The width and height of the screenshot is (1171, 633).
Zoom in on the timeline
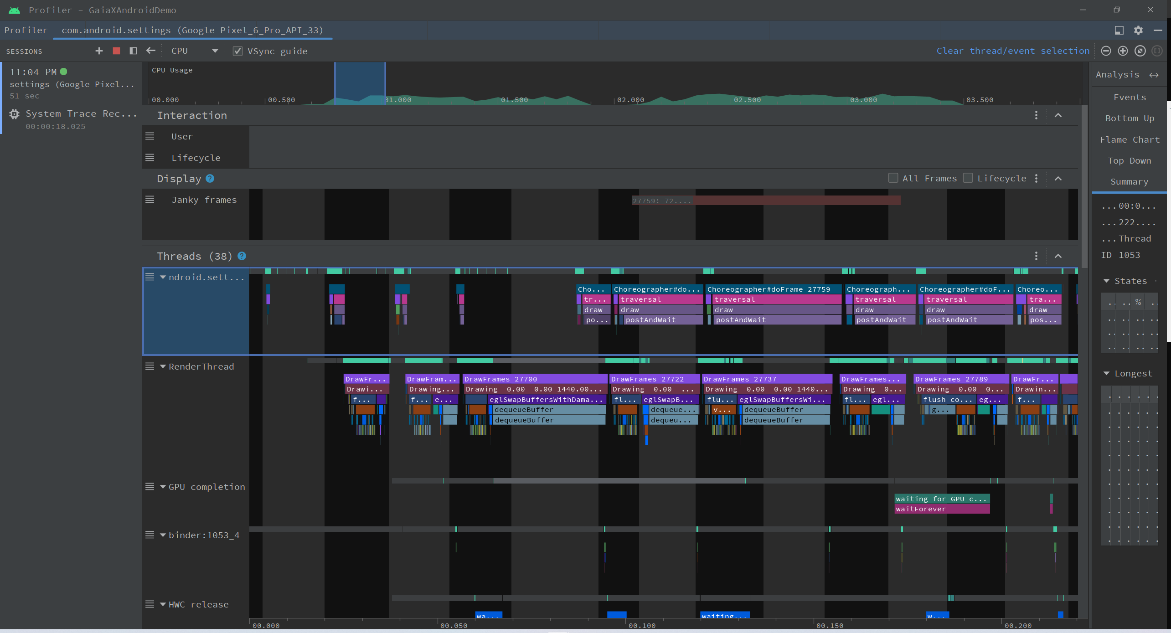1123,51
